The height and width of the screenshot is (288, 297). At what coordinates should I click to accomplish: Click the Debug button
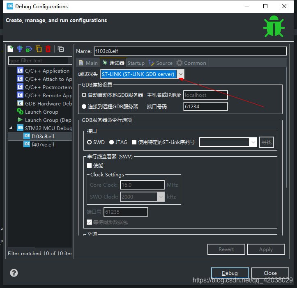[x=230, y=273]
